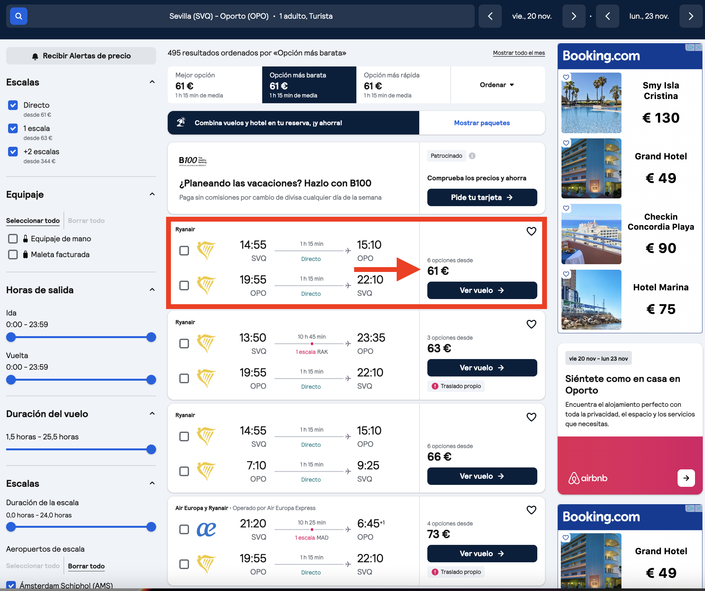The height and width of the screenshot is (591, 705).
Task: Select Opción más barata tab
Action: pos(309,85)
